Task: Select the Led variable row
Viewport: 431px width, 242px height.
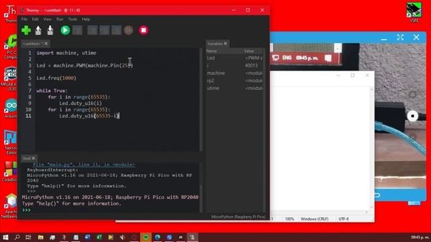Action: pos(234,58)
